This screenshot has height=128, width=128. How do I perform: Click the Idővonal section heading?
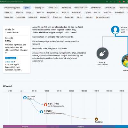coord(7,86)
